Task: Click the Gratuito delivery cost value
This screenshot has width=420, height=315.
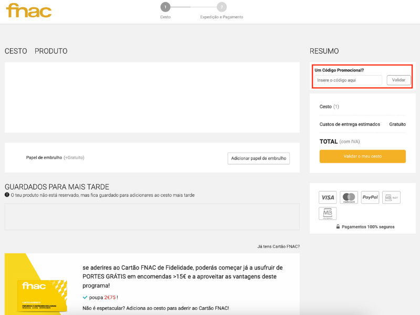Action: click(x=397, y=124)
